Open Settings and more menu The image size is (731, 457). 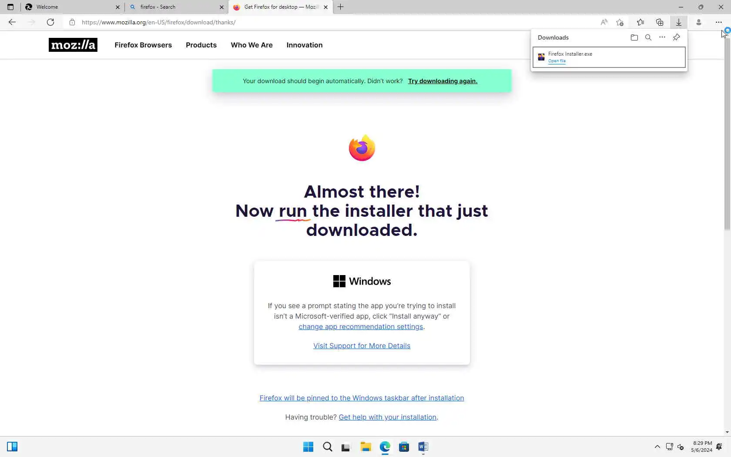(x=719, y=22)
